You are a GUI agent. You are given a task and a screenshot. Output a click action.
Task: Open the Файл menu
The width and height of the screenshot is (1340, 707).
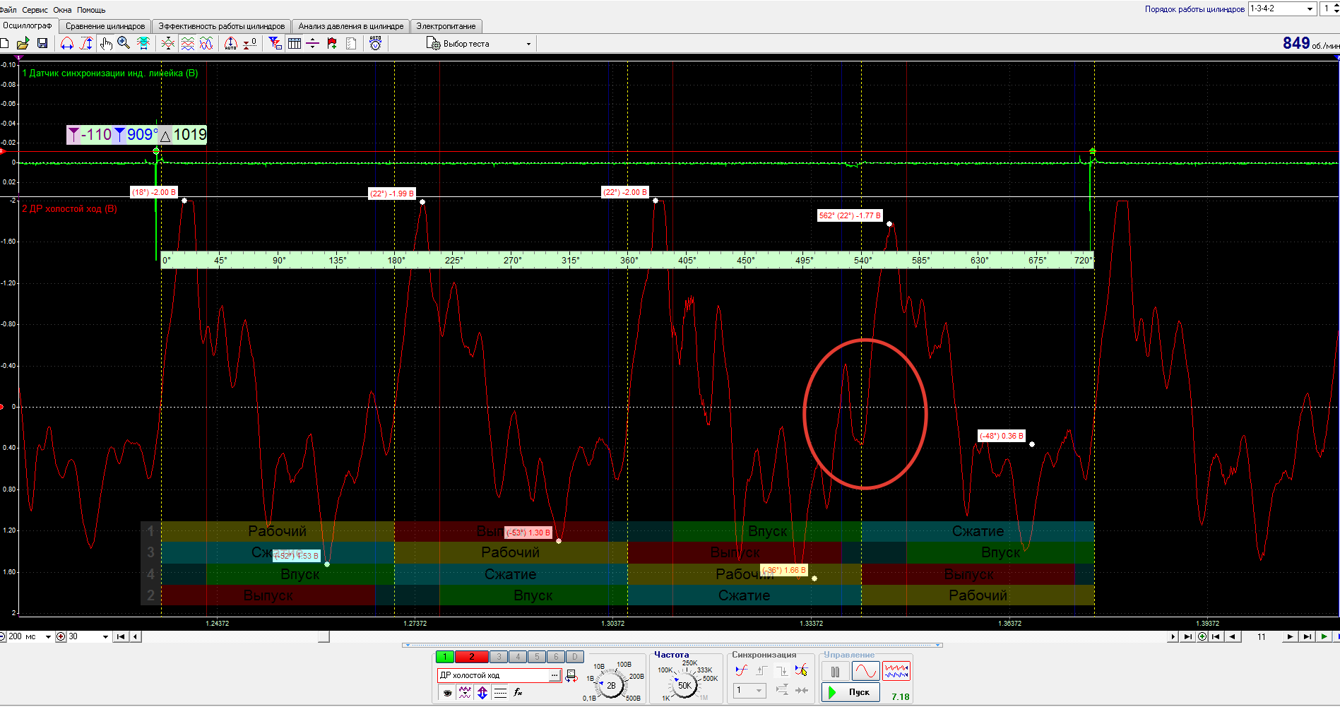(x=8, y=10)
